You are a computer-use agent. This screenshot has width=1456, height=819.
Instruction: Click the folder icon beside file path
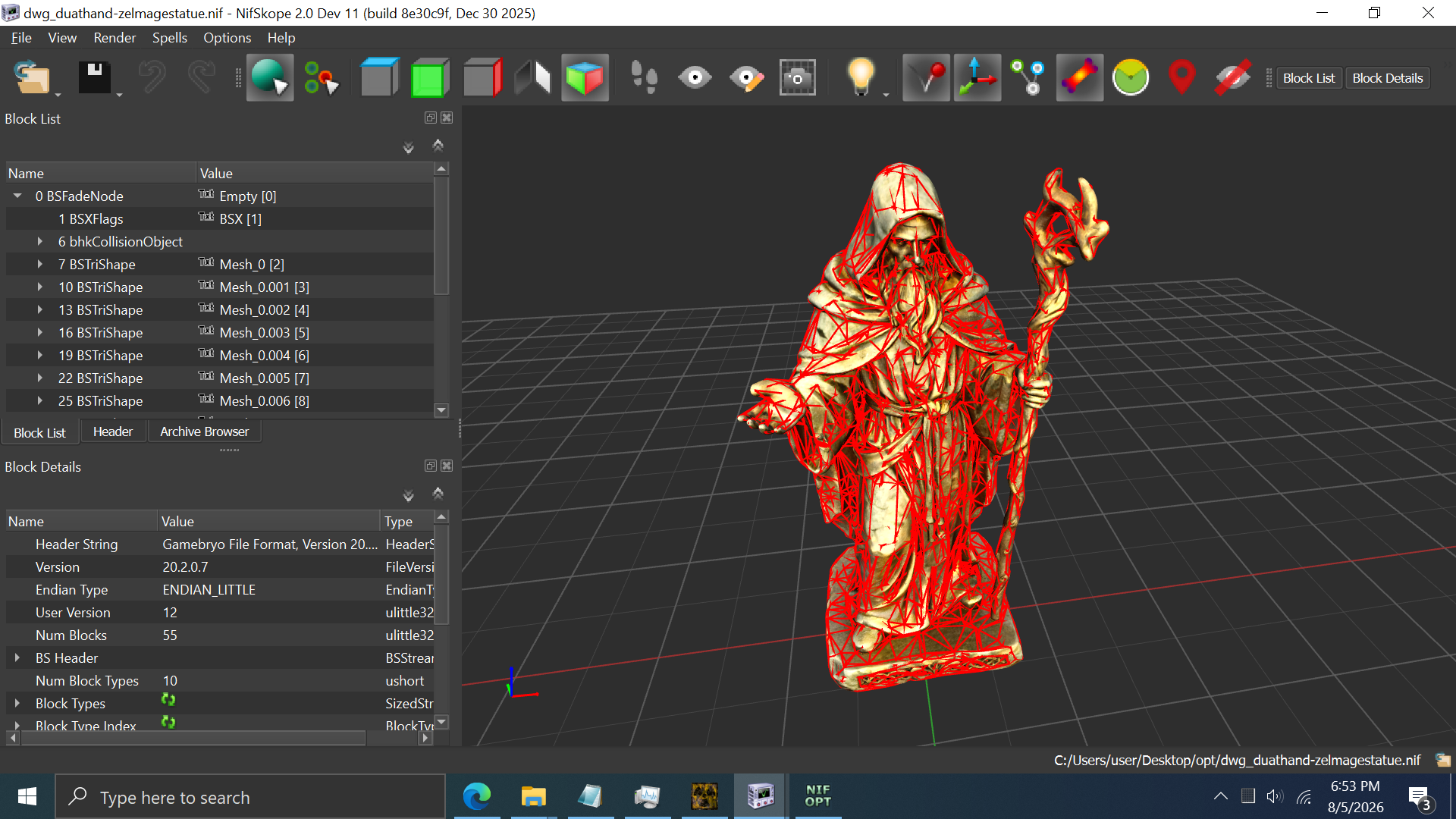[1442, 760]
